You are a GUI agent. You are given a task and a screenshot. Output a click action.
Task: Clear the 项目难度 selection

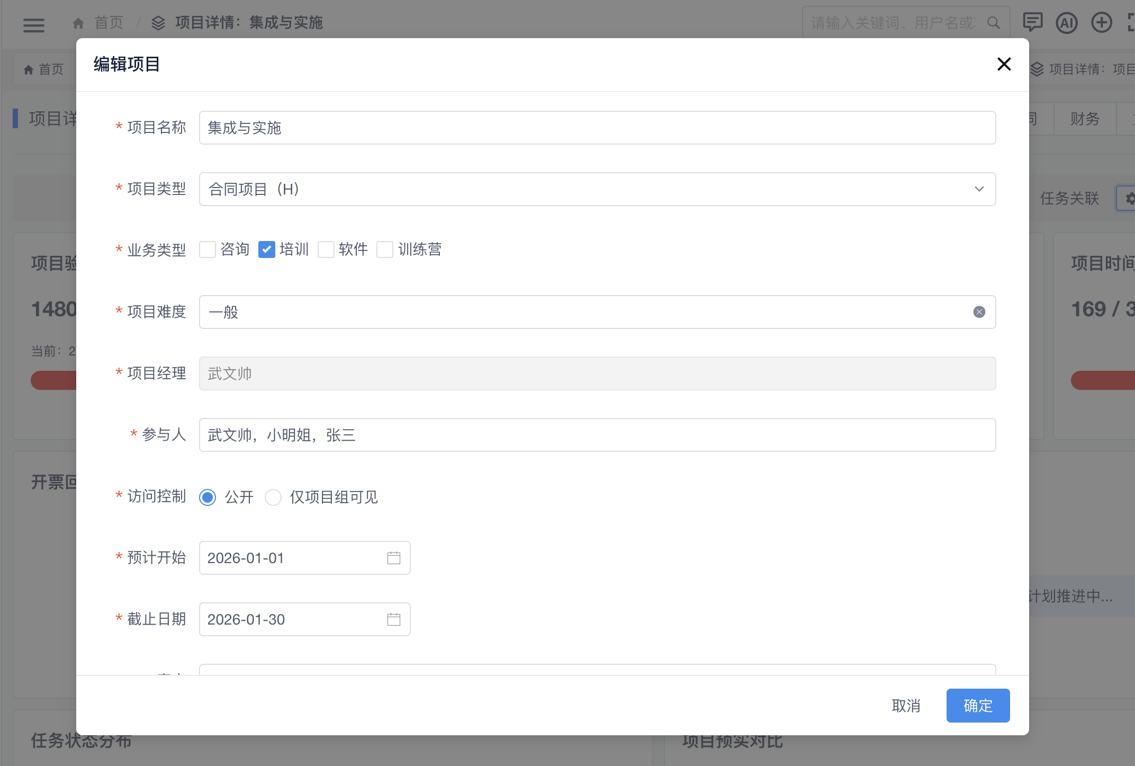979,312
